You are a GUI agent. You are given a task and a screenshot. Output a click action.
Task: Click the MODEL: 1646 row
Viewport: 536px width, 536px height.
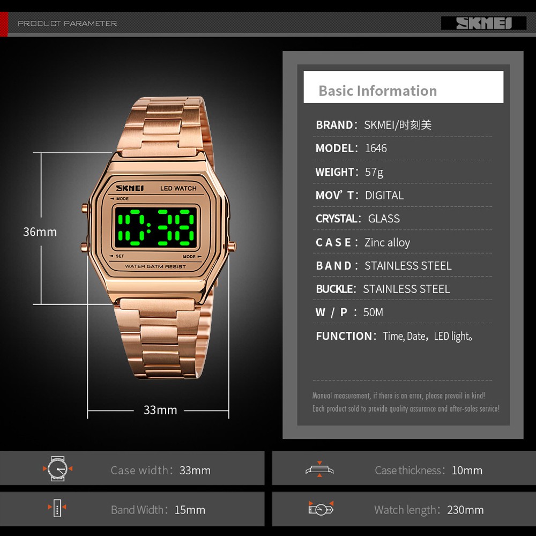tap(351, 148)
